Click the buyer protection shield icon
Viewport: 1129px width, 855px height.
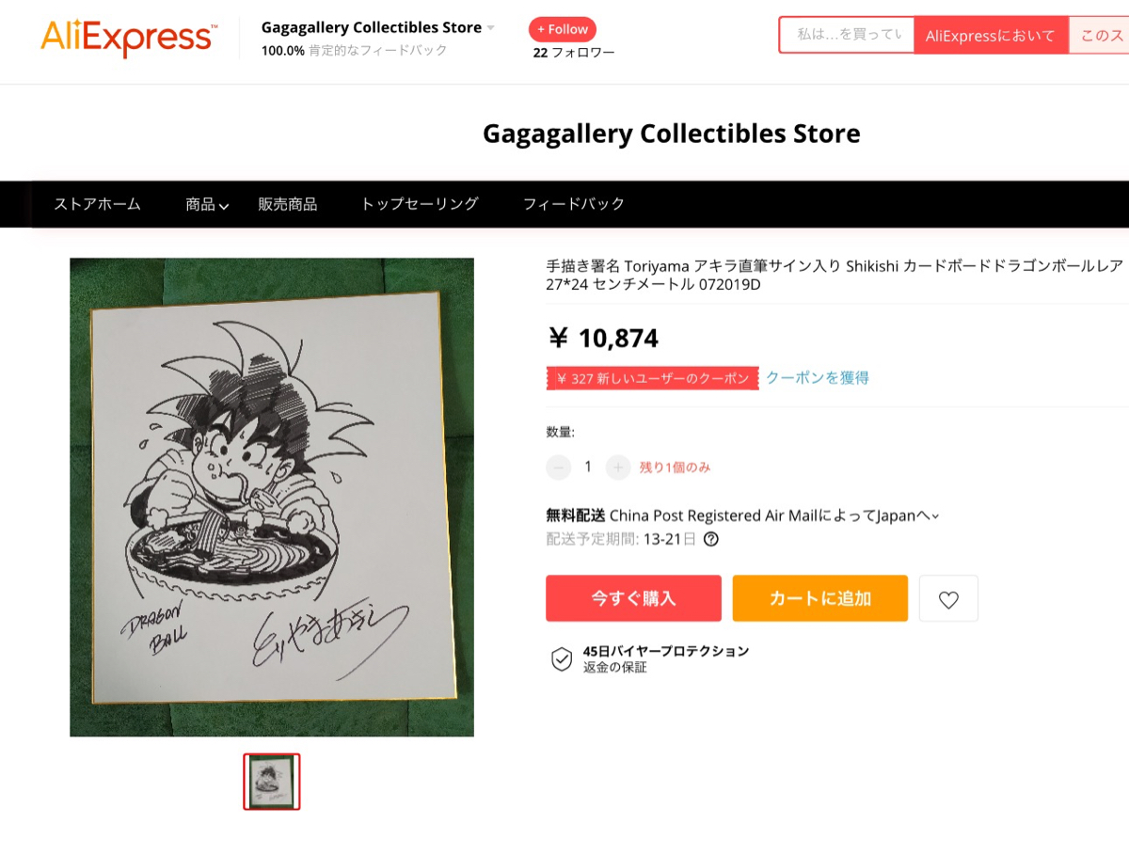[x=561, y=658]
